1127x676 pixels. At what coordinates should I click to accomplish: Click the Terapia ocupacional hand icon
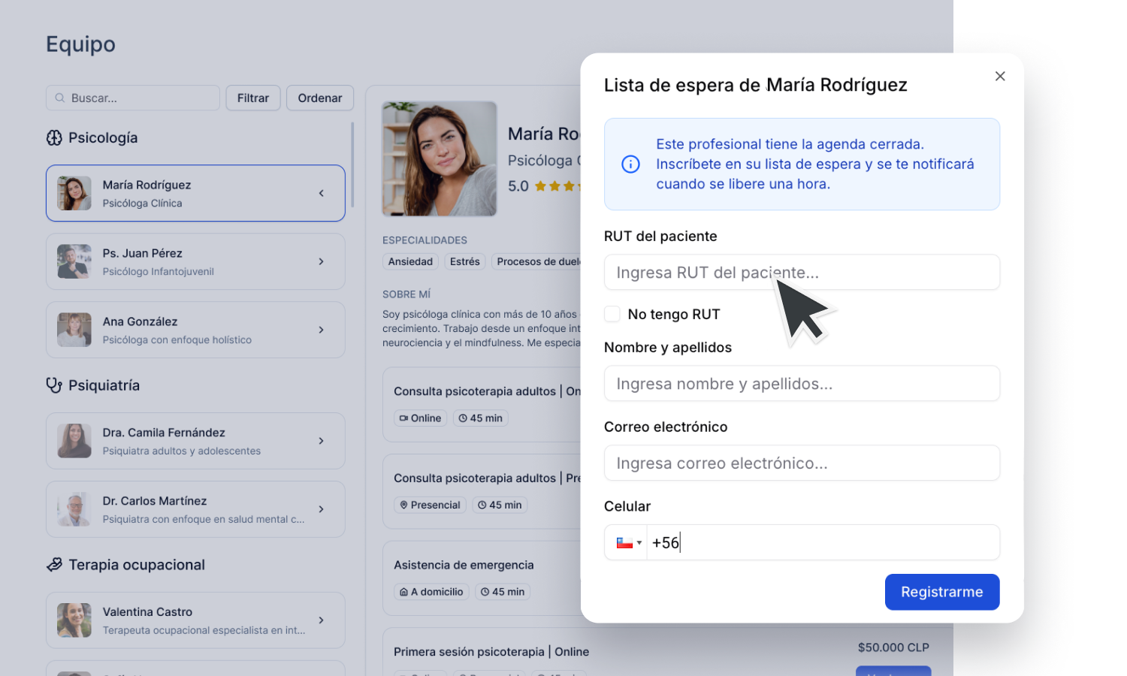[54, 565]
